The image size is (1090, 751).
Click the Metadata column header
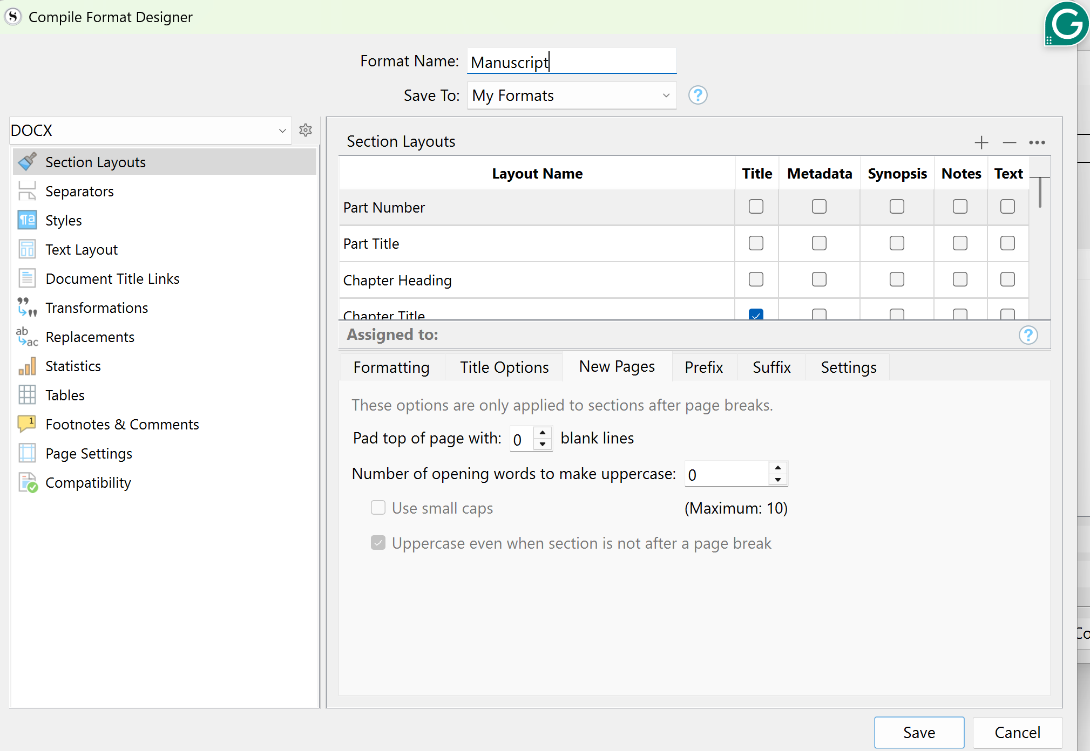pyautogui.click(x=819, y=173)
